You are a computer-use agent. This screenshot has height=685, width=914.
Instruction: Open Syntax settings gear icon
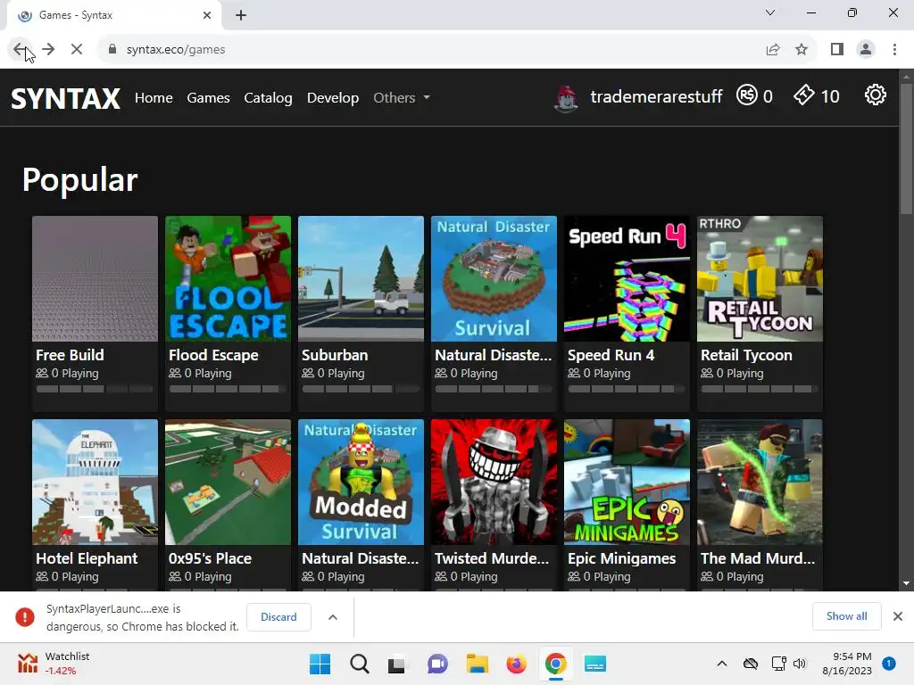[x=875, y=95]
